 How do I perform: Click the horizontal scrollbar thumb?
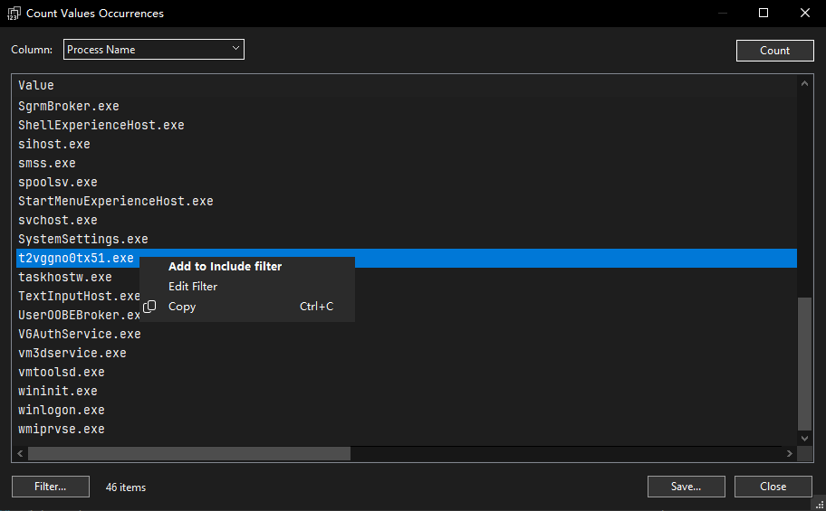click(x=188, y=454)
